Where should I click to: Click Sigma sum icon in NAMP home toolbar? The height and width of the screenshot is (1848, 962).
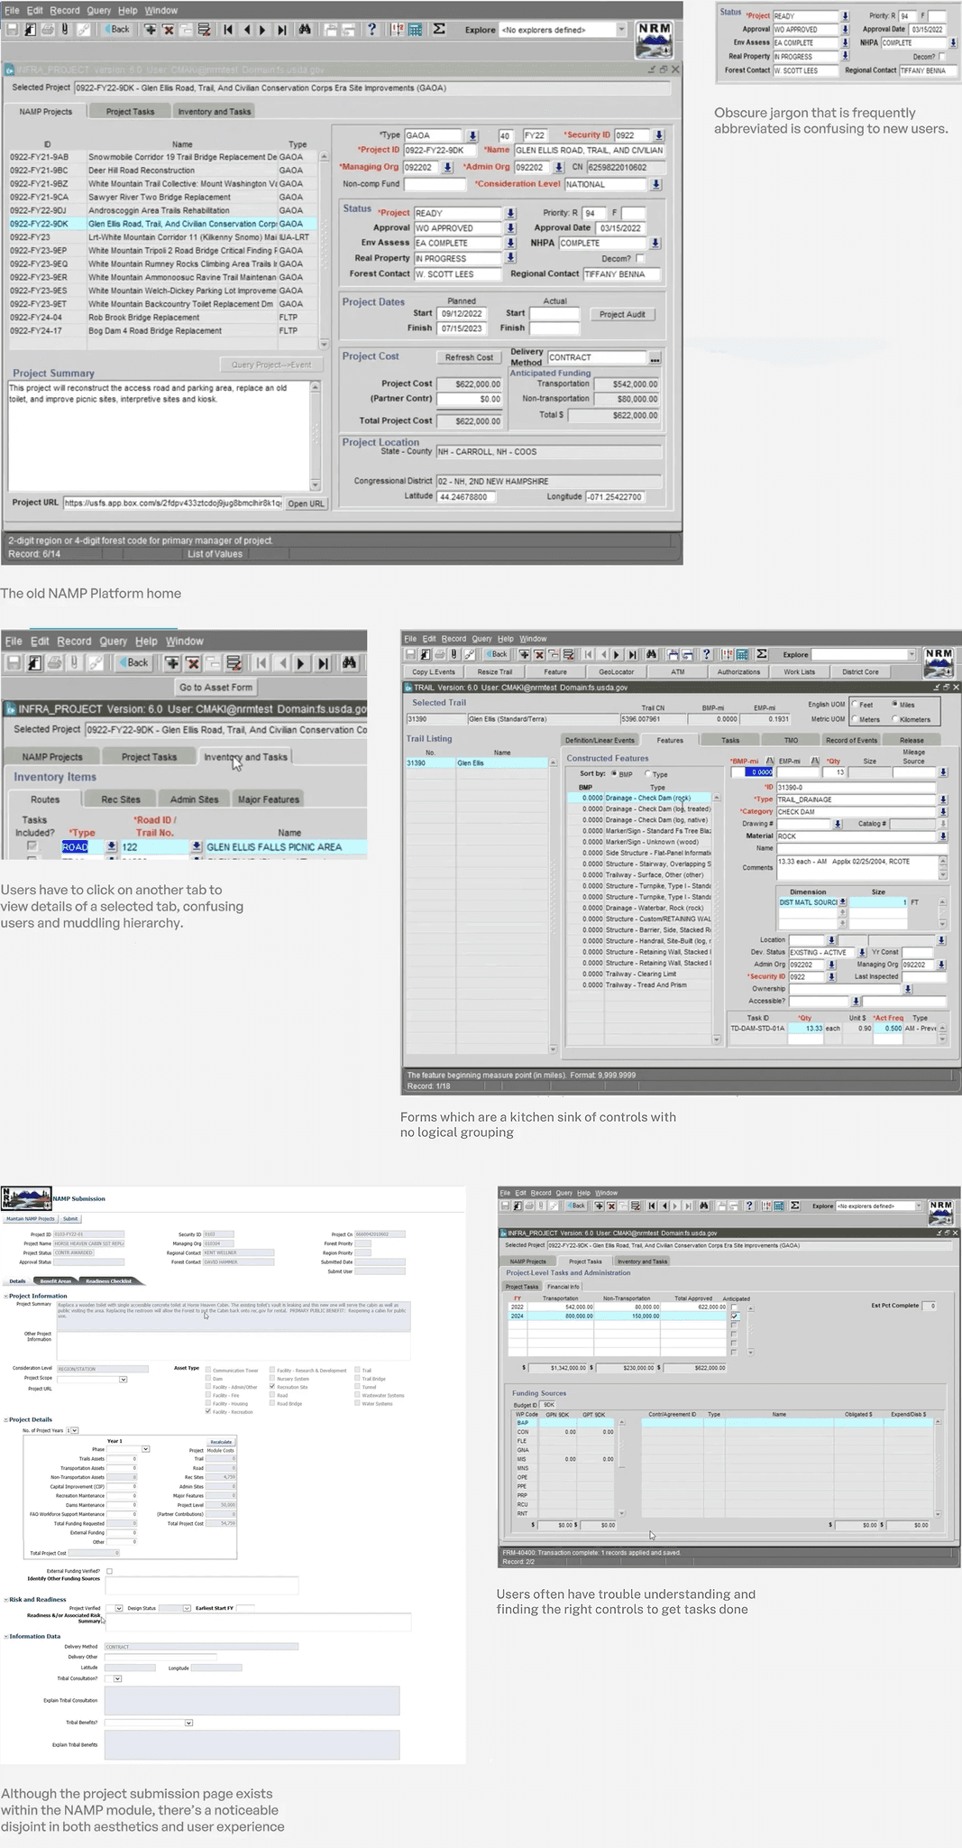[x=439, y=30]
